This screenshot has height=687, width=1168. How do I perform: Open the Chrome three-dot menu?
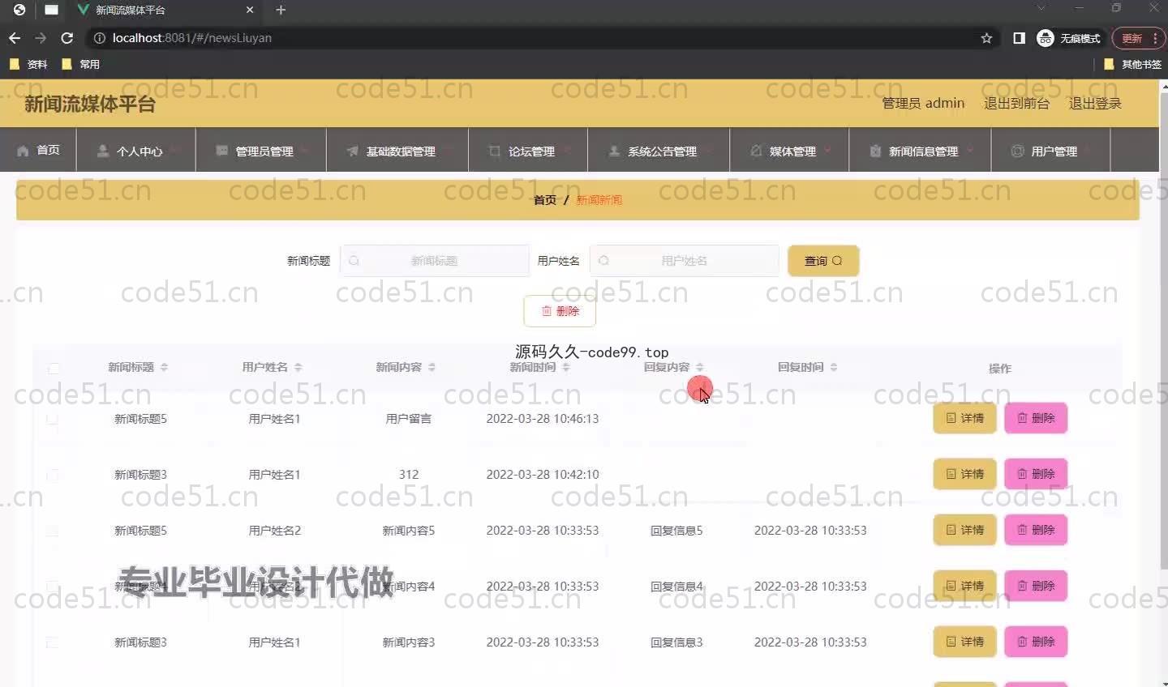tap(1155, 38)
